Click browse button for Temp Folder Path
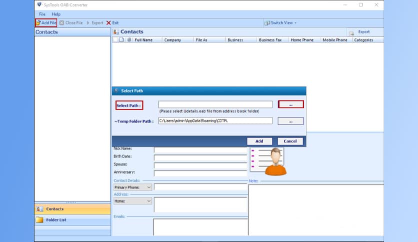 pyautogui.click(x=290, y=121)
